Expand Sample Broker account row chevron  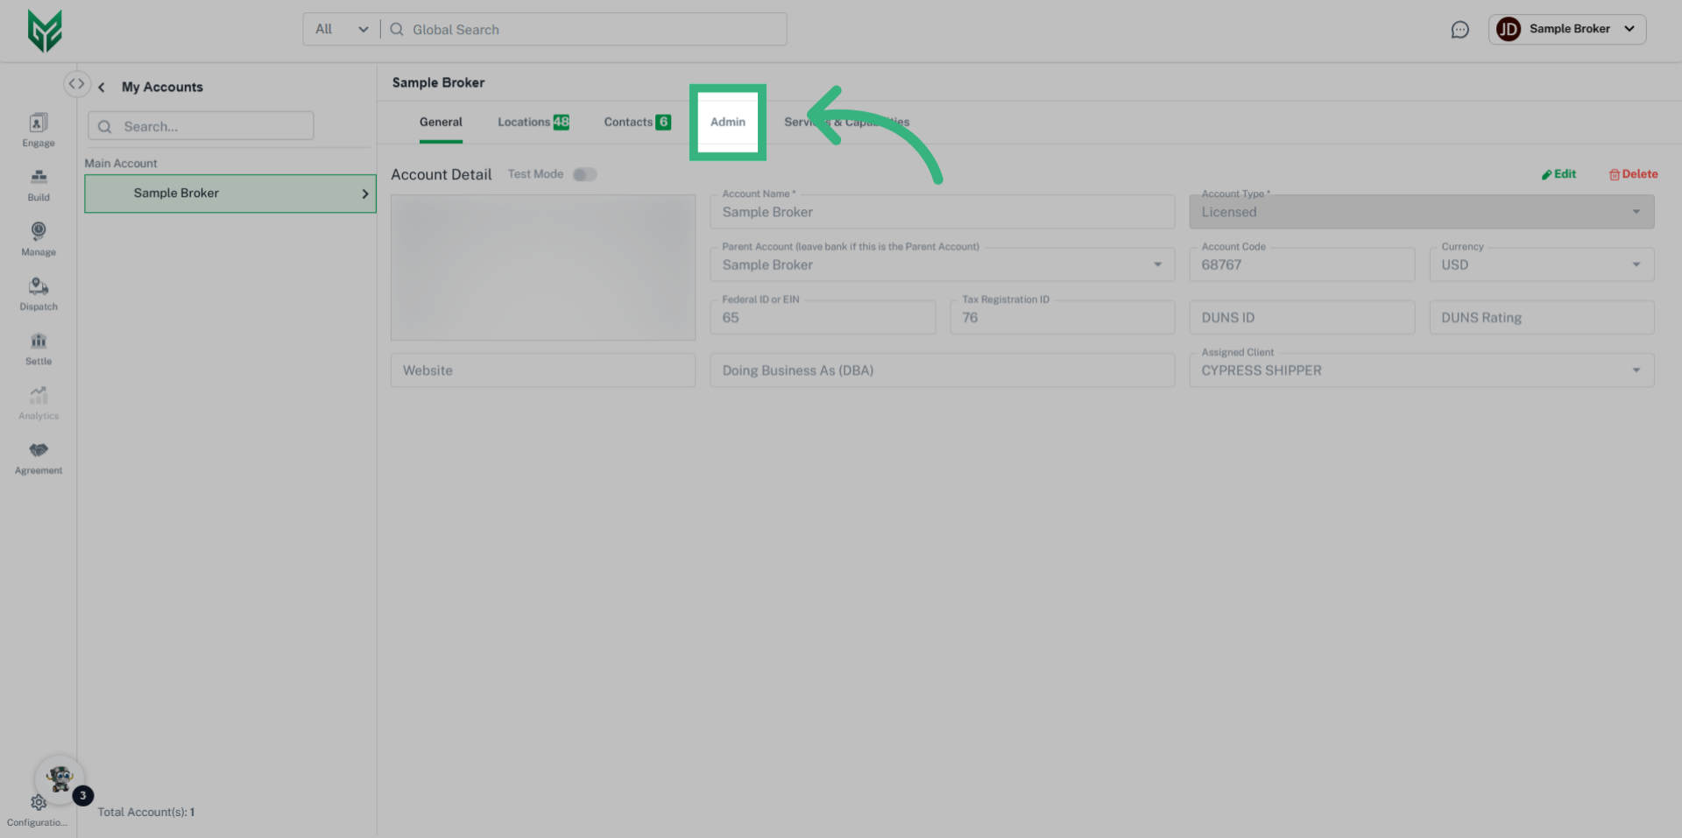tap(365, 194)
